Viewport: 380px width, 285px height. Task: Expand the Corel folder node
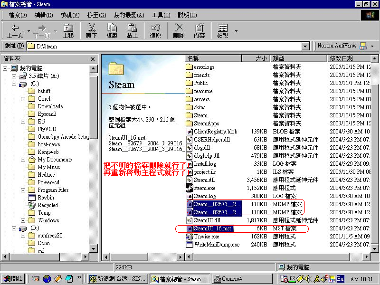point(23,99)
